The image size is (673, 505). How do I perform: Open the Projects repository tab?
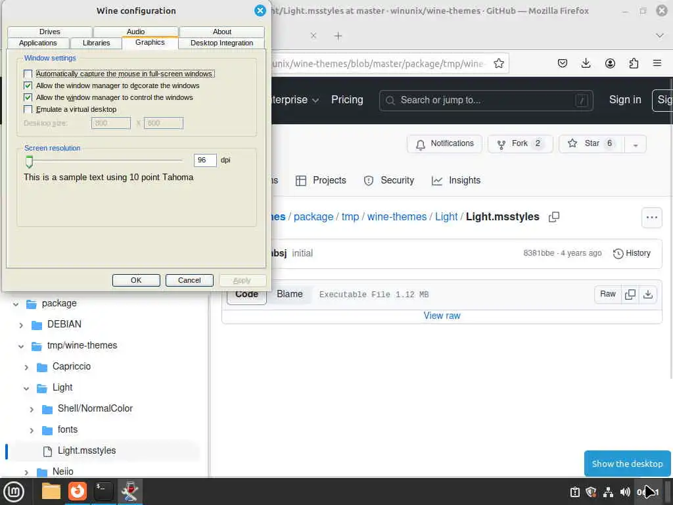(321, 180)
